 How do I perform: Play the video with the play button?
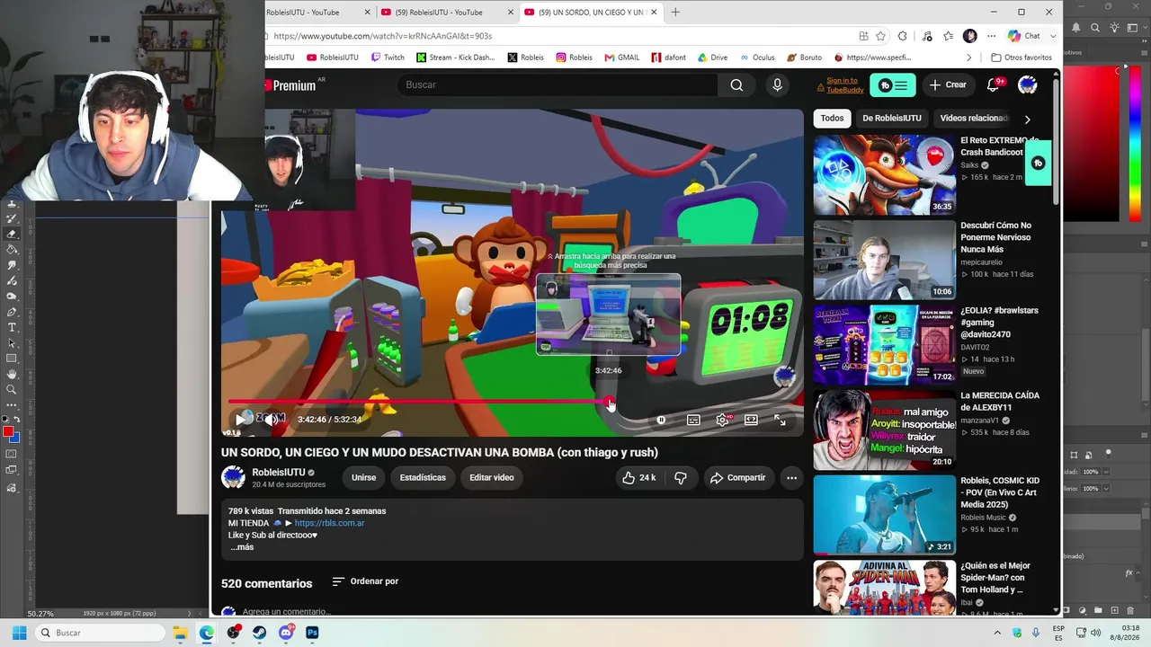click(241, 420)
